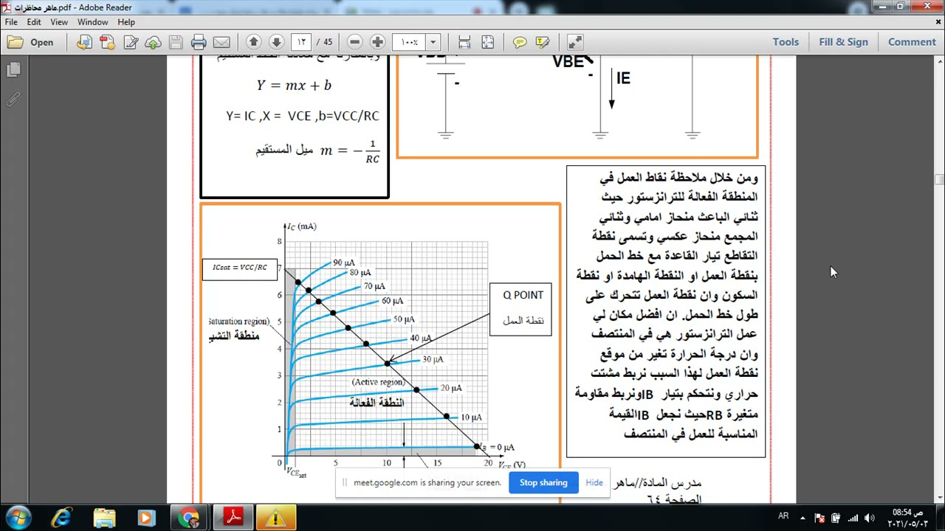Open the Fill & Sign pane
The image size is (945, 531).
coord(843,42)
